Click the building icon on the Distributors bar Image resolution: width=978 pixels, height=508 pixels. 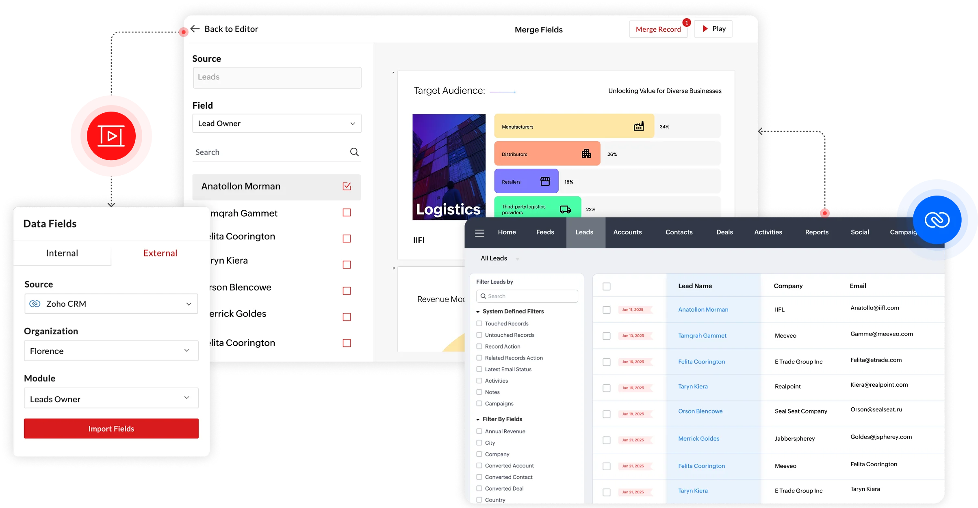(x=586, y=153)
